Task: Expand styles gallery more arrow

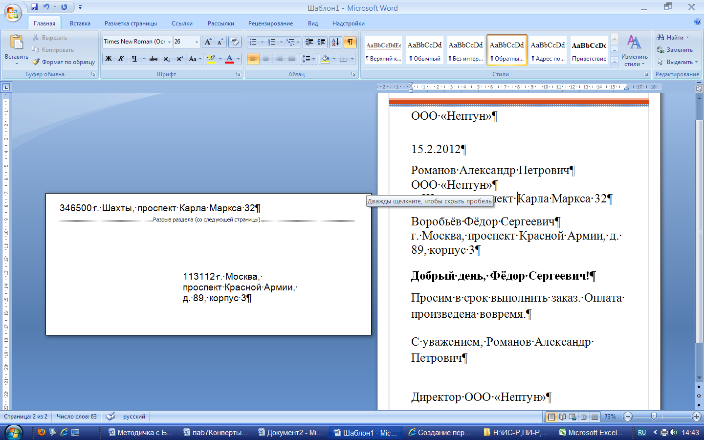Action: tap(615, 62)
